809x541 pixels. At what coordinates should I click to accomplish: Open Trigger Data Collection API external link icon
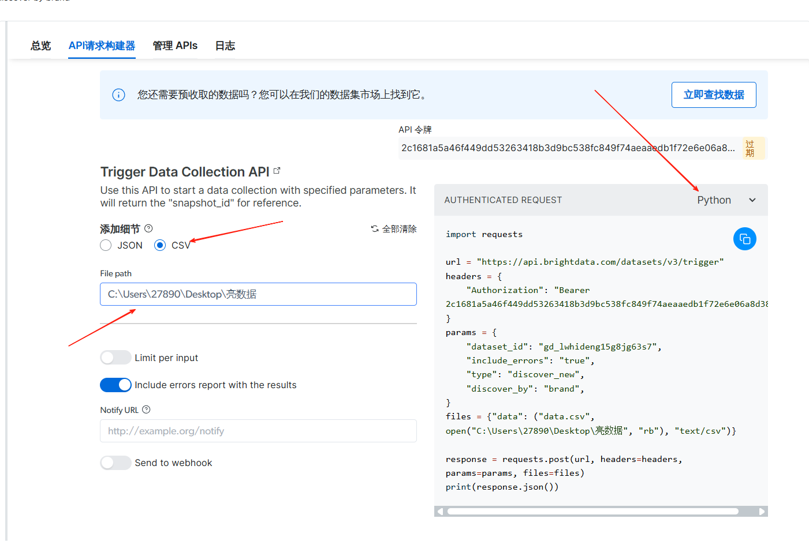click(277, 171)
